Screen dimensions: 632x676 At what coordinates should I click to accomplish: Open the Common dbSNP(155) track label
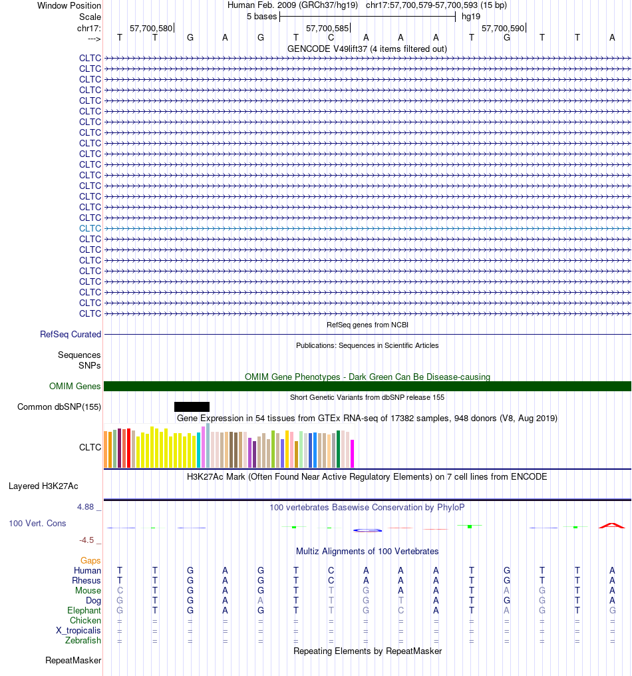click(x=59, y=407)
